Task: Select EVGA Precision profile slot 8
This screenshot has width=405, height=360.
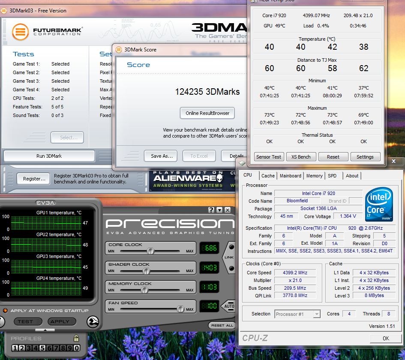Action: point(63,348)
